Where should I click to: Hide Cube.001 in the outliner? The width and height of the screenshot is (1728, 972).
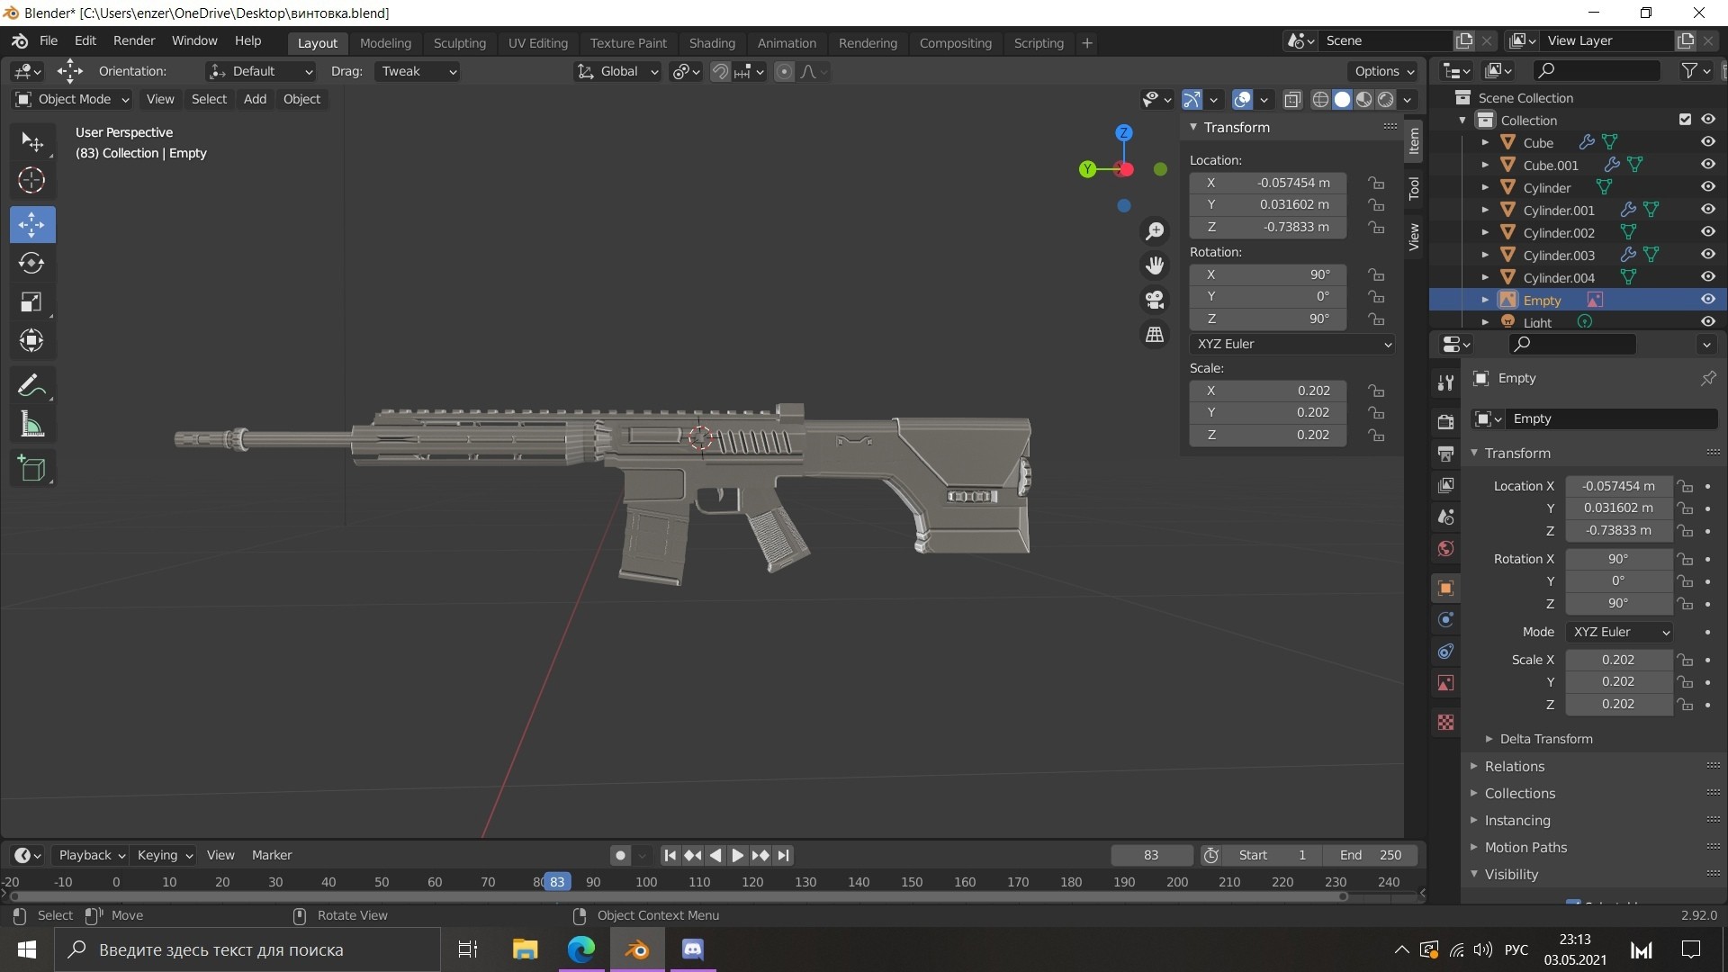click(1707, 165)
